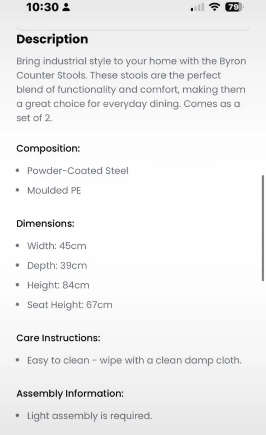Select the Moulded PE list item

[54, 190]
